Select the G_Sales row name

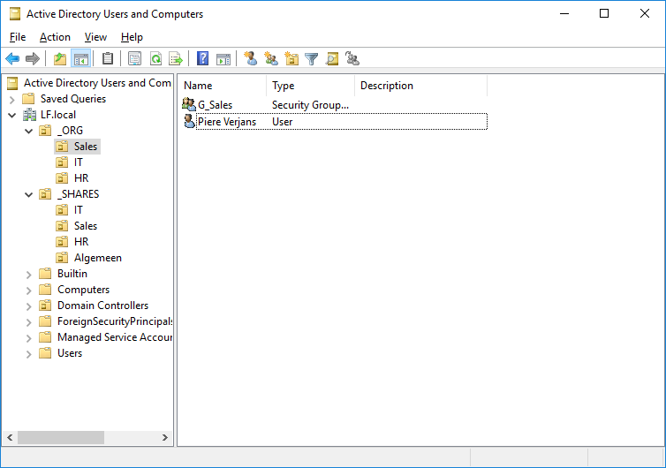coord(215,105)
